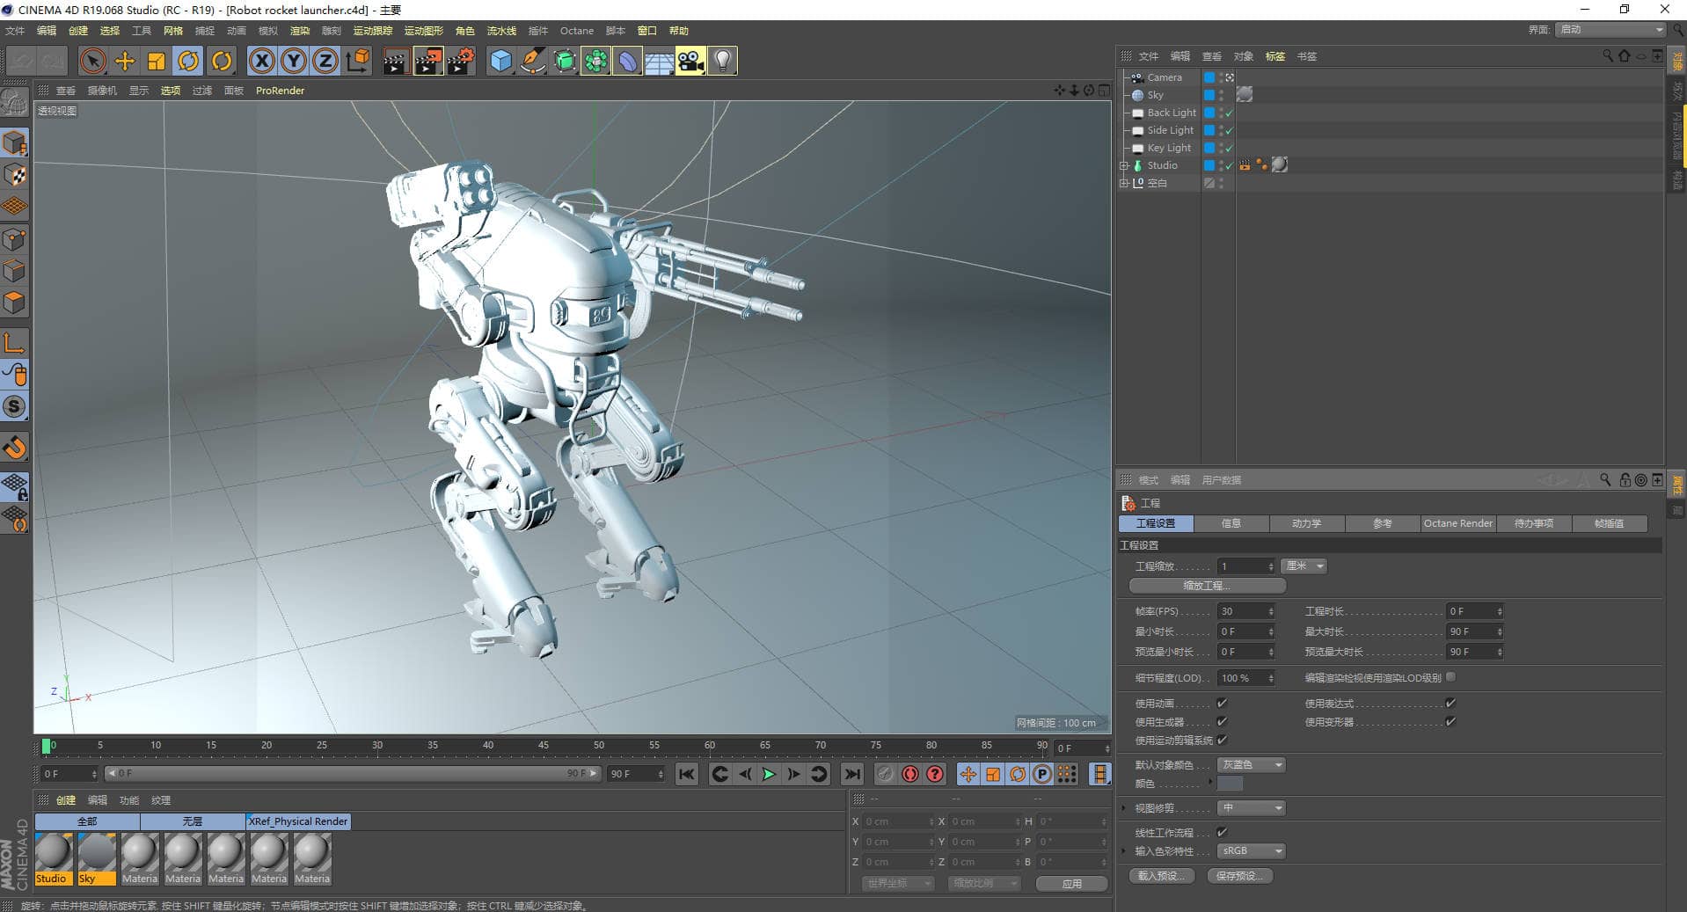Switch to the 信息 tab

click(1231, 523)
